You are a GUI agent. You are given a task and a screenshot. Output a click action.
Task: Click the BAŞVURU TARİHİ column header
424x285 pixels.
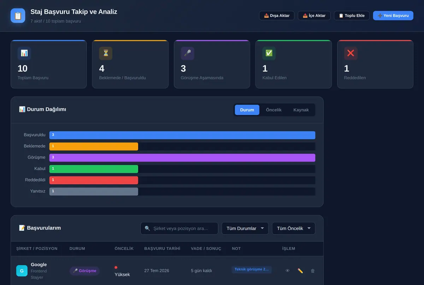pyautogui.click(x=162, y=249)
